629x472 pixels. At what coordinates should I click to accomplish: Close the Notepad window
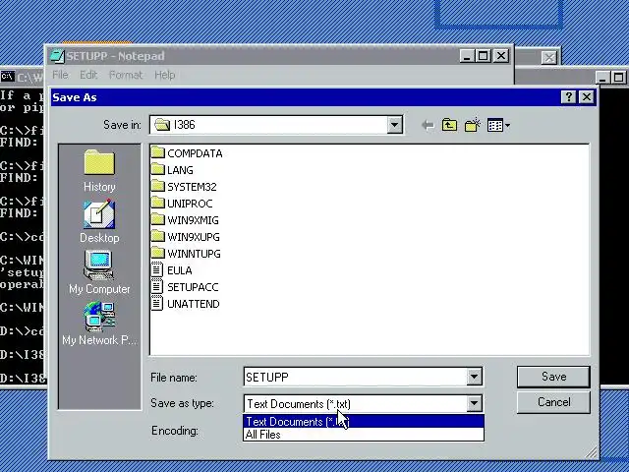click(x=501, y=56)
